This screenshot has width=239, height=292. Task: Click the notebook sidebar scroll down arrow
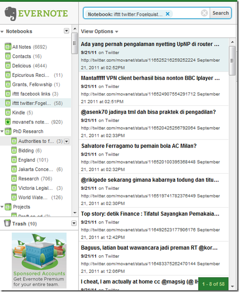(75, 213)
